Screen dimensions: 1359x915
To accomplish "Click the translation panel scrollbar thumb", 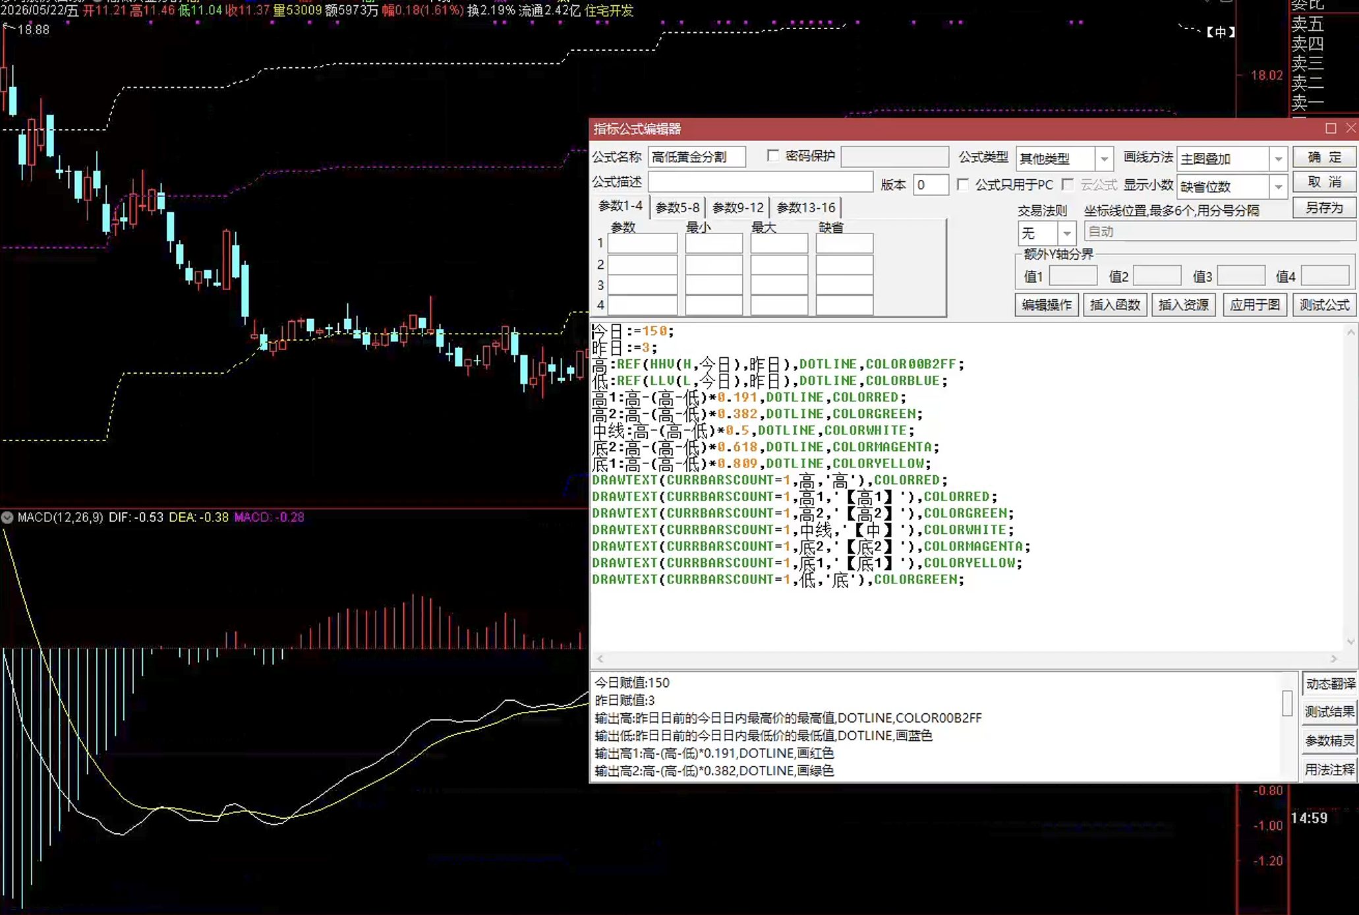I will [1287, 703].
